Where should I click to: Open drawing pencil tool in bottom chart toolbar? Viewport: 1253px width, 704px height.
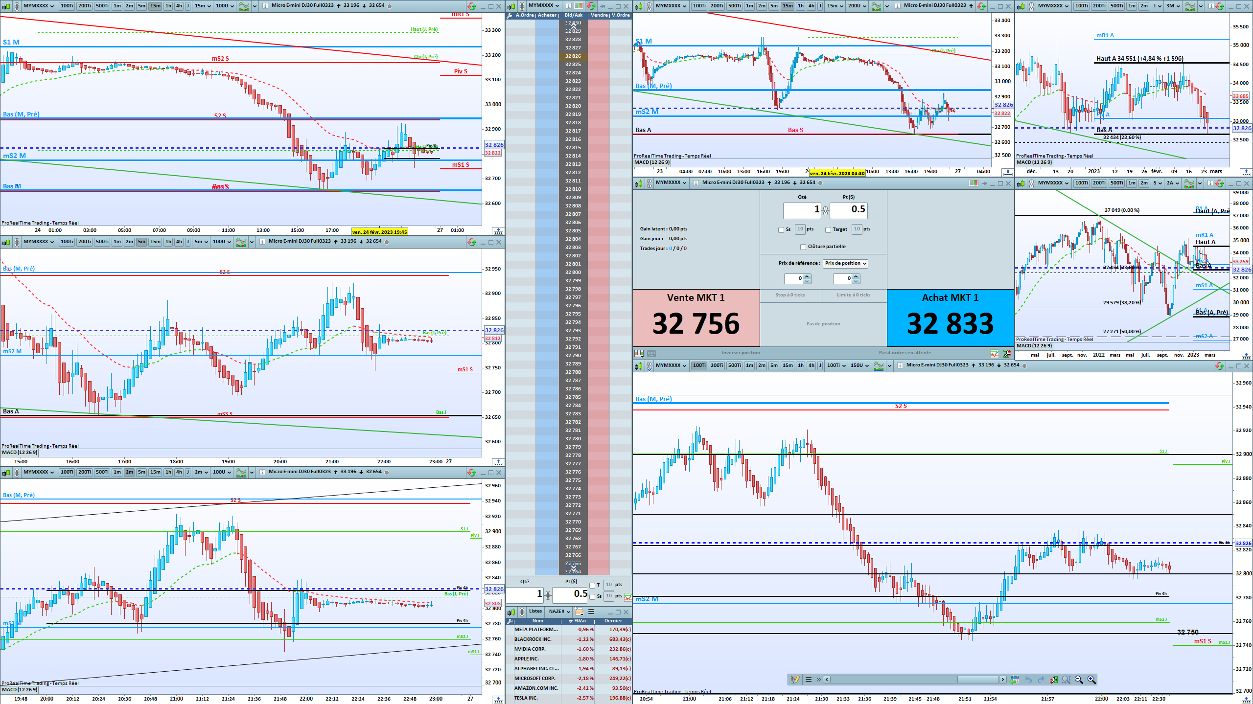795,680
